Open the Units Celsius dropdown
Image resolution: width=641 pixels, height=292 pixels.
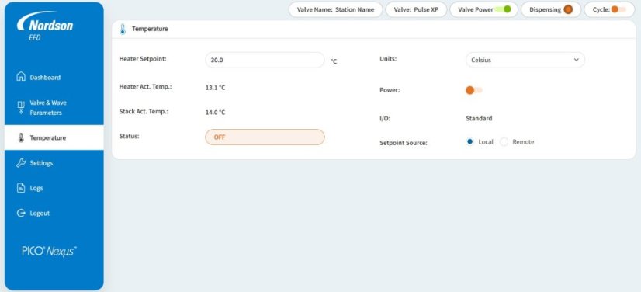(525, 60)
